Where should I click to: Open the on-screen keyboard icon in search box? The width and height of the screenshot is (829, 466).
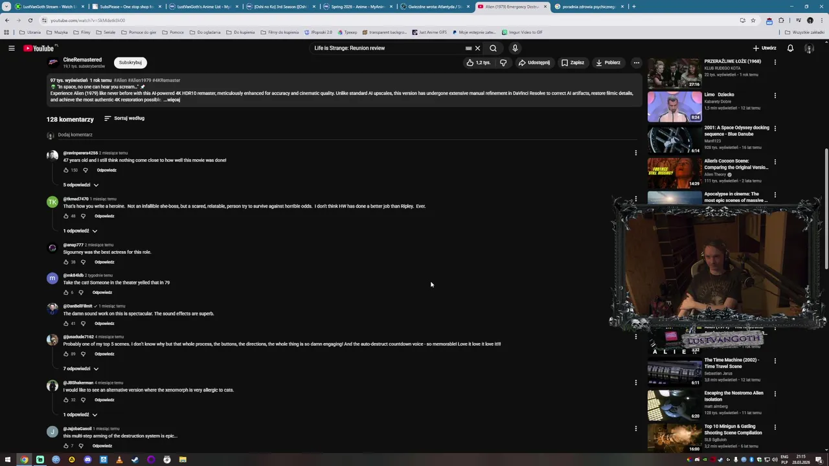[468, 48]
